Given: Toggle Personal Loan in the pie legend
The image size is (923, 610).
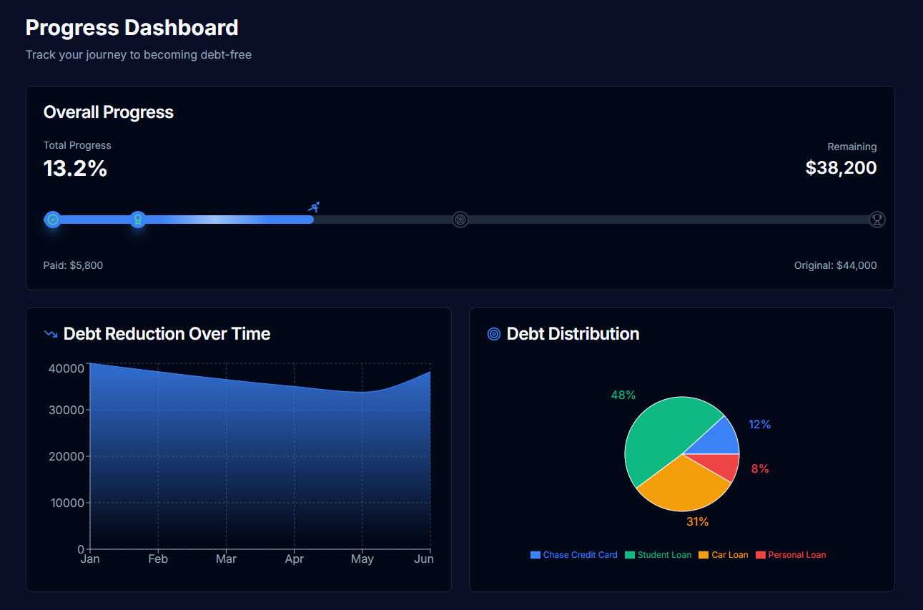Looking at the screenshot, I should 791,554.
